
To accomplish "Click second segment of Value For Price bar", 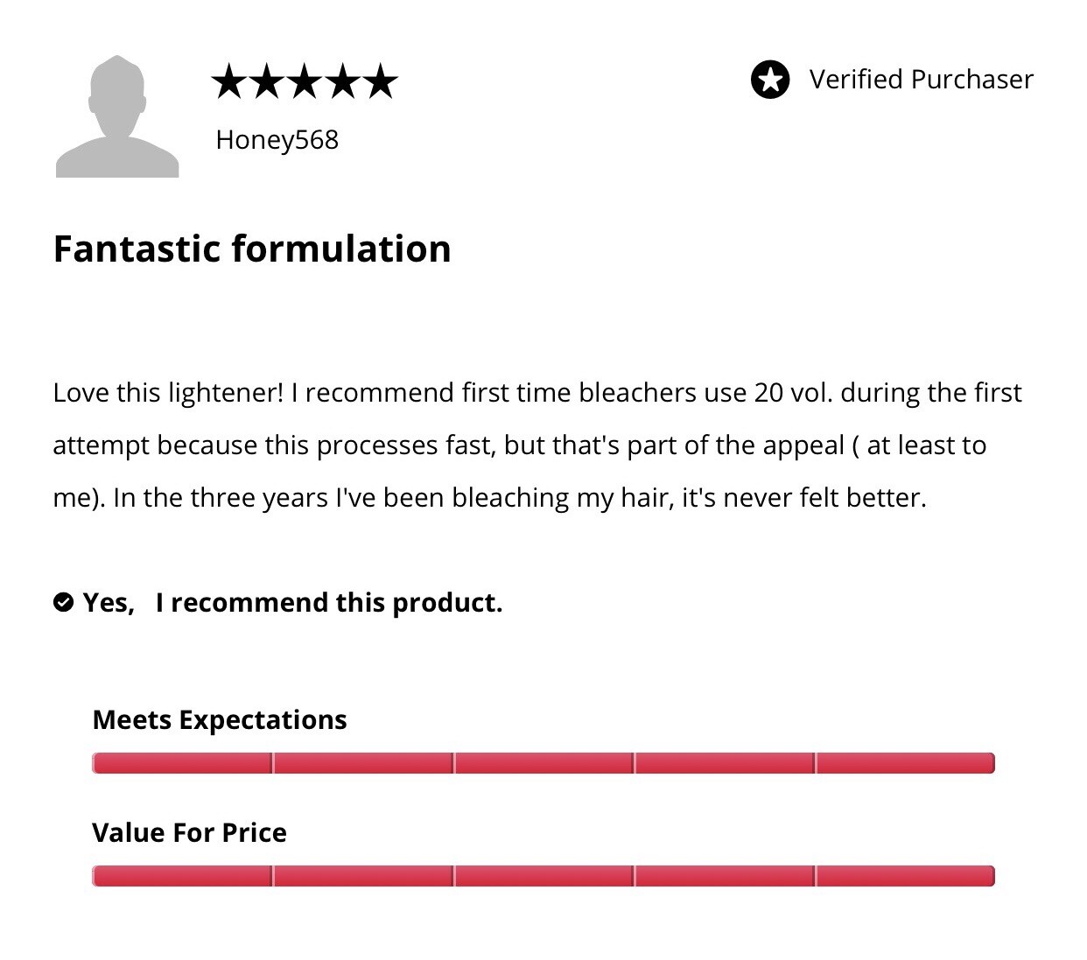I will tap(363, 876).
